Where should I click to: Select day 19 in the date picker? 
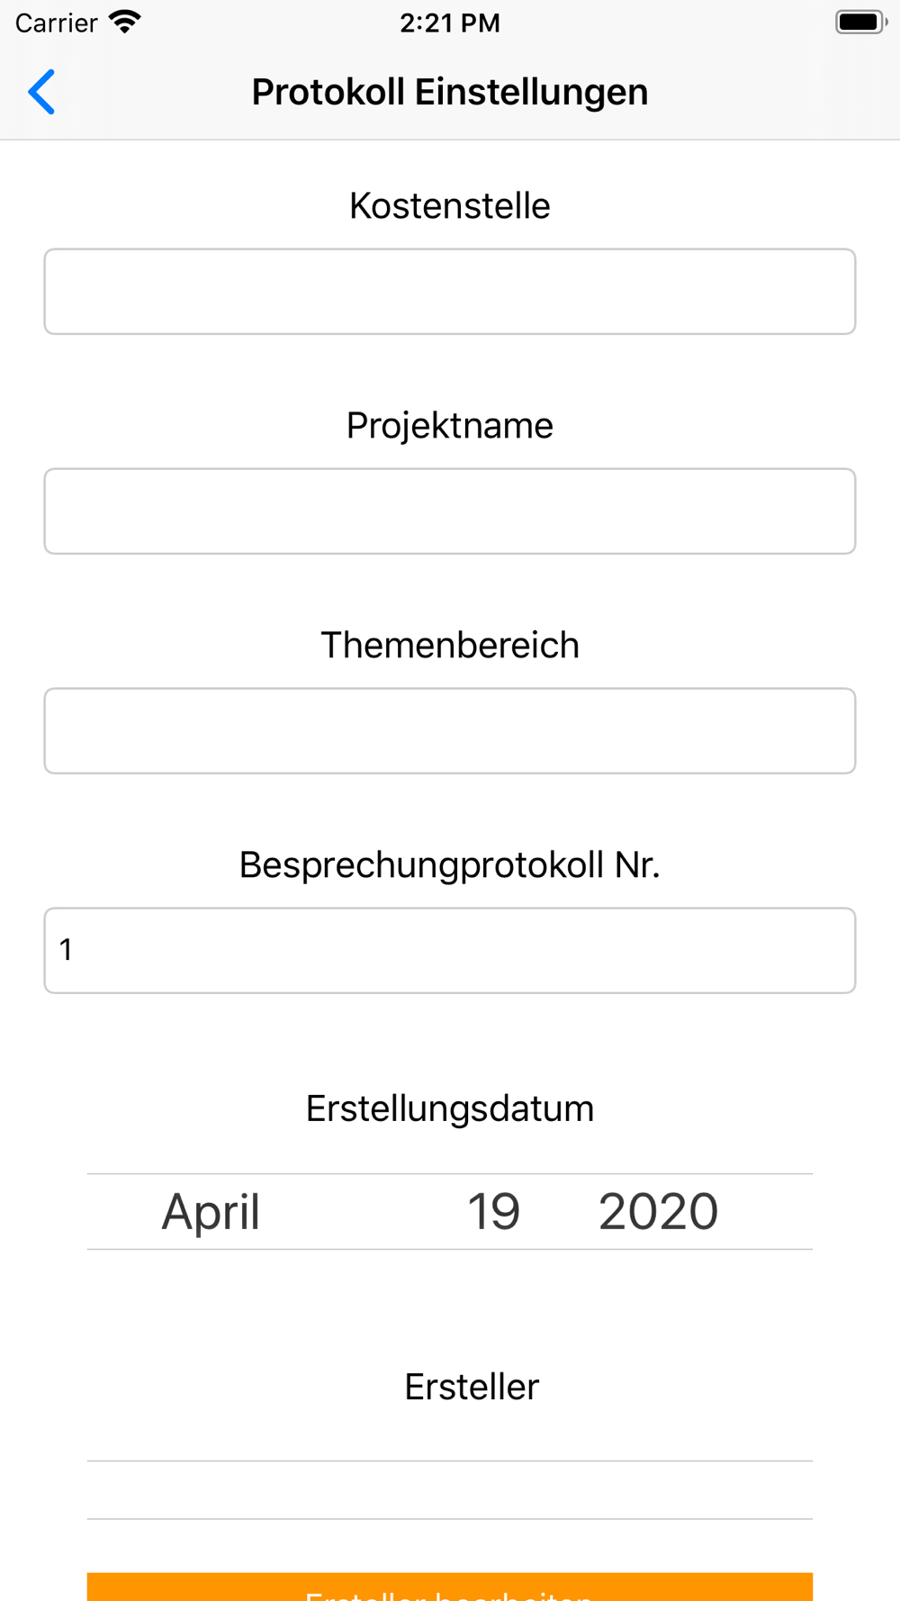pos(493,1211)
